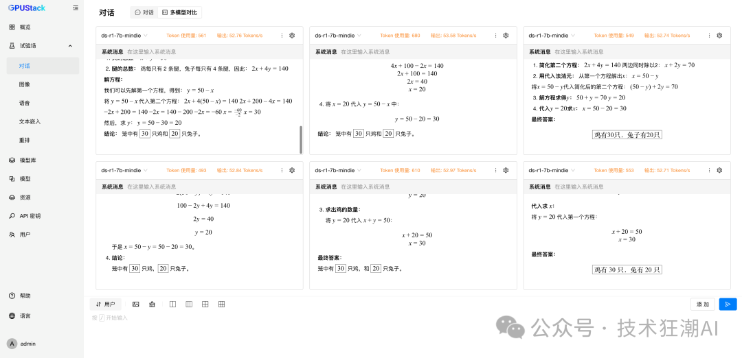Open more options of 680-token panel
The width and height of the screenshot is (742, 358).
496,36
